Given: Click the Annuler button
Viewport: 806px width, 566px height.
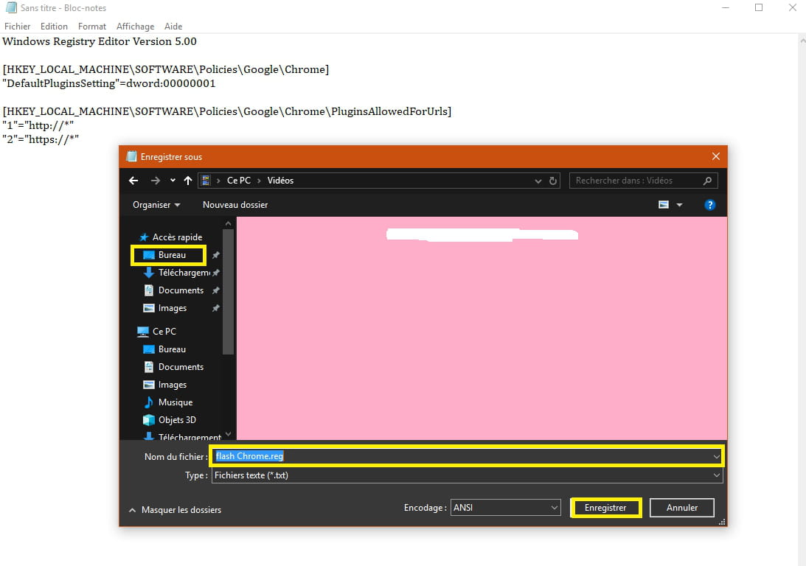Looking at the screenshot, I should [682, 508].
